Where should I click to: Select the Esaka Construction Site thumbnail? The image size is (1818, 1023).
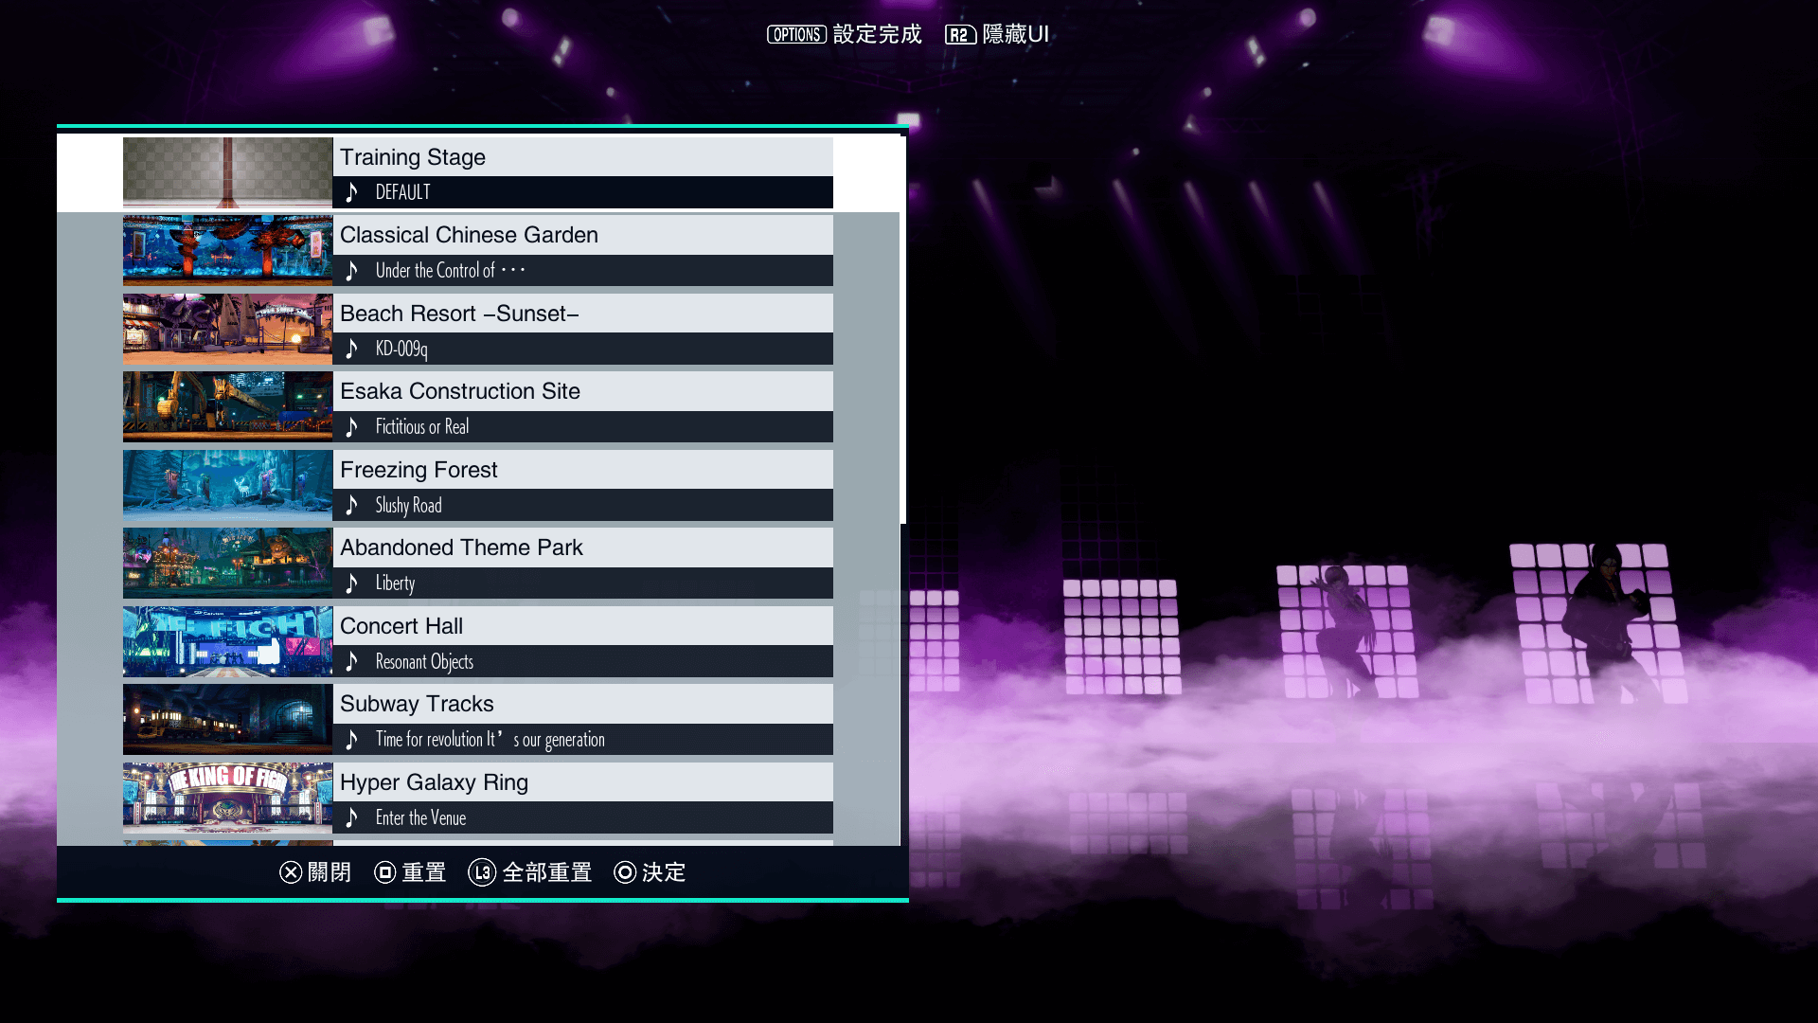[x=228, y=407]
